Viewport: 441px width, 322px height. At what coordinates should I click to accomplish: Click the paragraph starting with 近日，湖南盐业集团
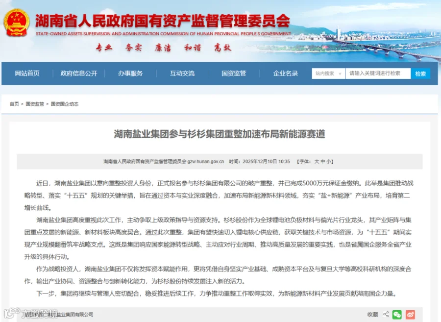click(219, 196)
